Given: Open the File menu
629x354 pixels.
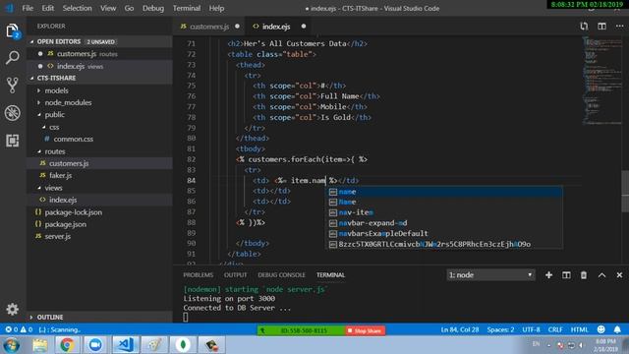Looking at the screenshot, I should point(28,8).
